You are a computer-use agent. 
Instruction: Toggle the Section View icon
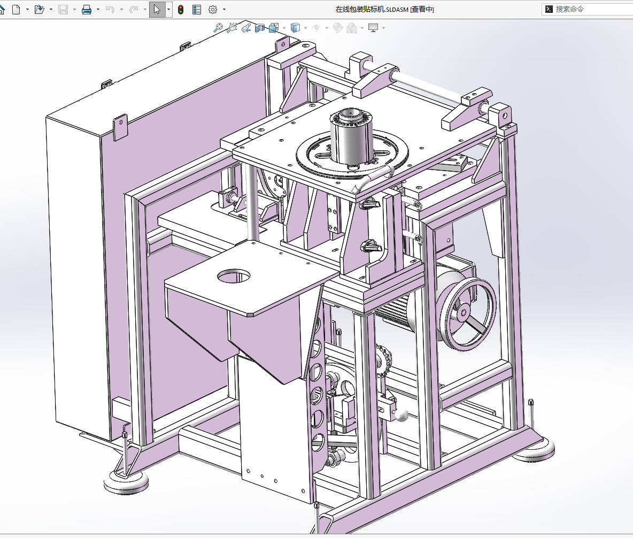[260, 28]
